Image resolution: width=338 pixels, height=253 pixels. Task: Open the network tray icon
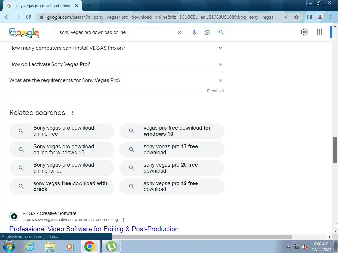pyautogui.click(x=297, y=247)
